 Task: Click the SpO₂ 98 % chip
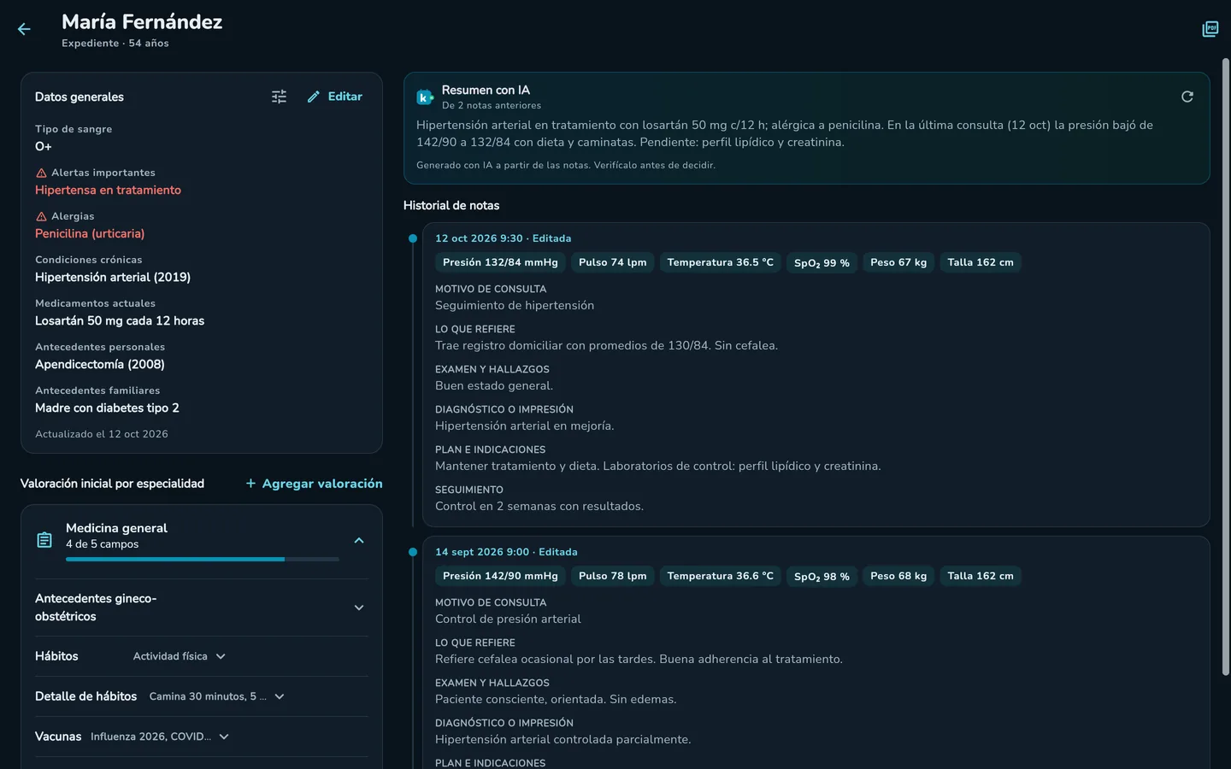pyautogui.click(x=822, y=576)
